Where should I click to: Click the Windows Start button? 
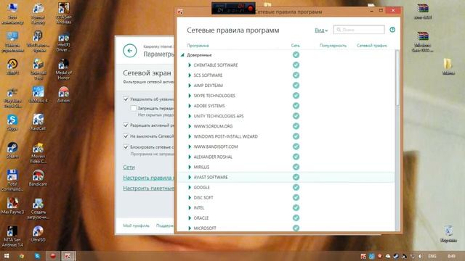[7, 256]
